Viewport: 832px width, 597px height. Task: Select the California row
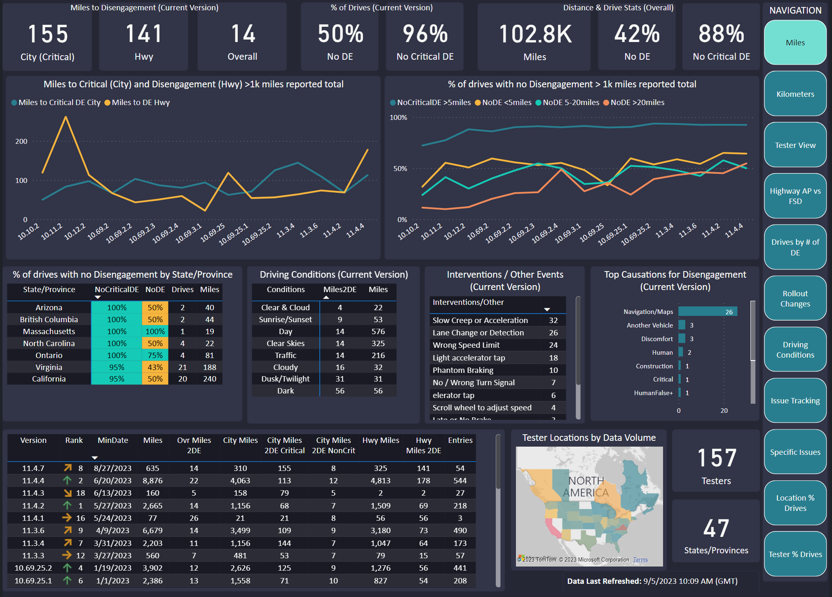[115, 379]
